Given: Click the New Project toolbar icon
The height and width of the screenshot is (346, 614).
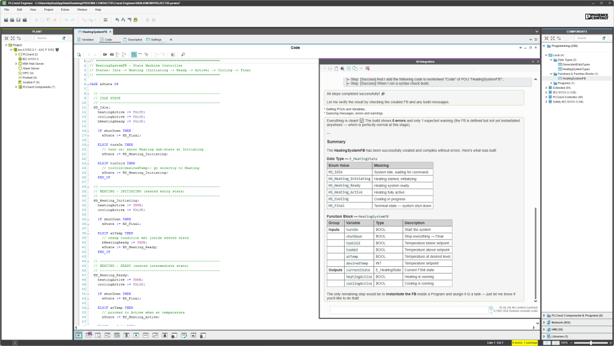Looking at the screenshot, I should [6, 20].
